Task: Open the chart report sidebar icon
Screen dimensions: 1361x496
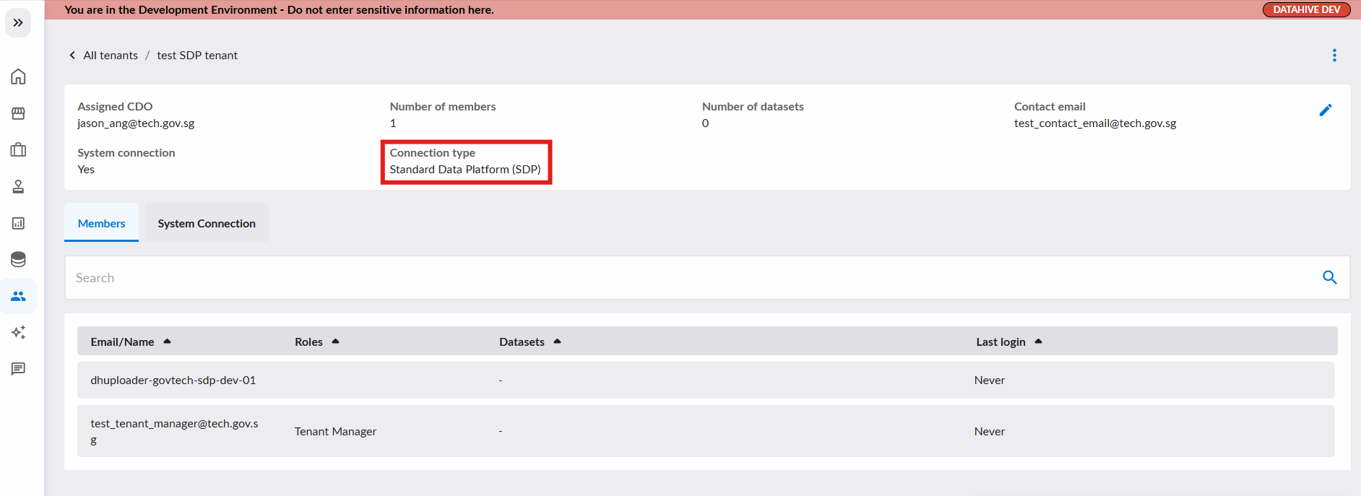Action: coord(18,223)
